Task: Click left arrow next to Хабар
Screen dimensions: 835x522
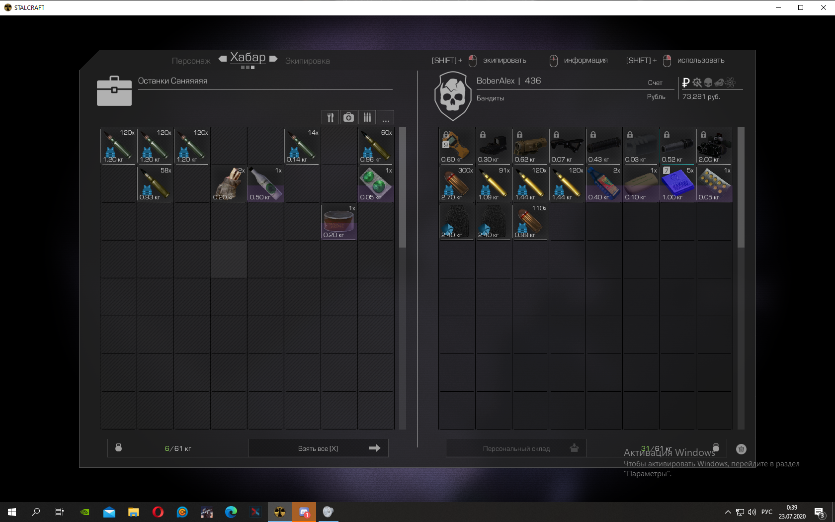Action: (223, 59)
